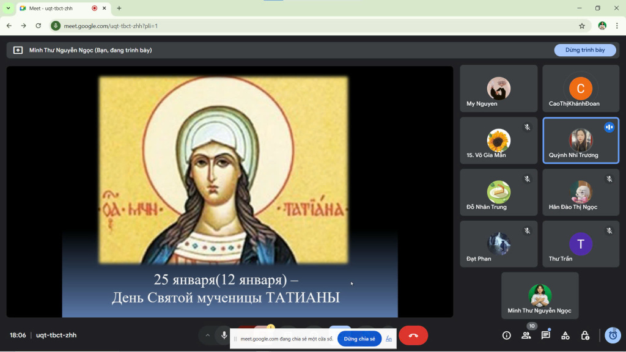Open the meeting details info icon
The image size is (626, 352).
point(506,335)
